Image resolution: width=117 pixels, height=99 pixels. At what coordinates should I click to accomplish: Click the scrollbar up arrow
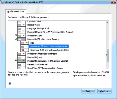click(x=107, y=22)
